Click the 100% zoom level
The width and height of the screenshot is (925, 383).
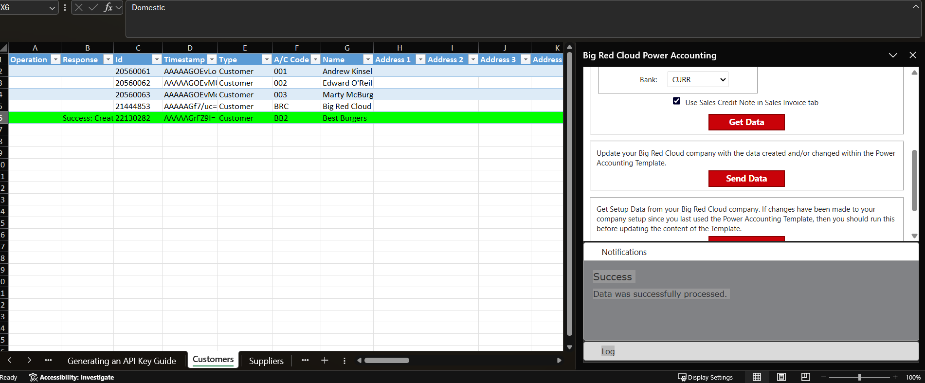pyautogui.click(x=913, y=377)
